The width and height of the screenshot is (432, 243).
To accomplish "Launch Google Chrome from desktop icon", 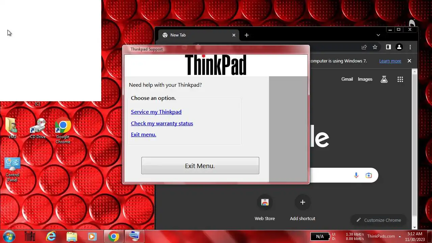I will pos(63,131).
